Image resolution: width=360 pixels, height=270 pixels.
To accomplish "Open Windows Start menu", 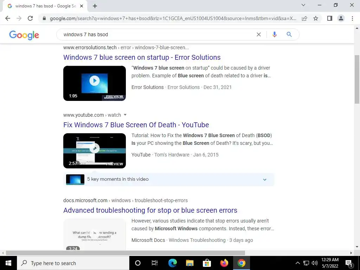I will [8, 263].
